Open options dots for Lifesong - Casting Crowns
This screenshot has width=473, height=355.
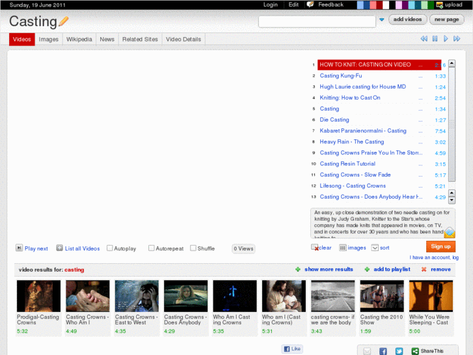(420, 187)
